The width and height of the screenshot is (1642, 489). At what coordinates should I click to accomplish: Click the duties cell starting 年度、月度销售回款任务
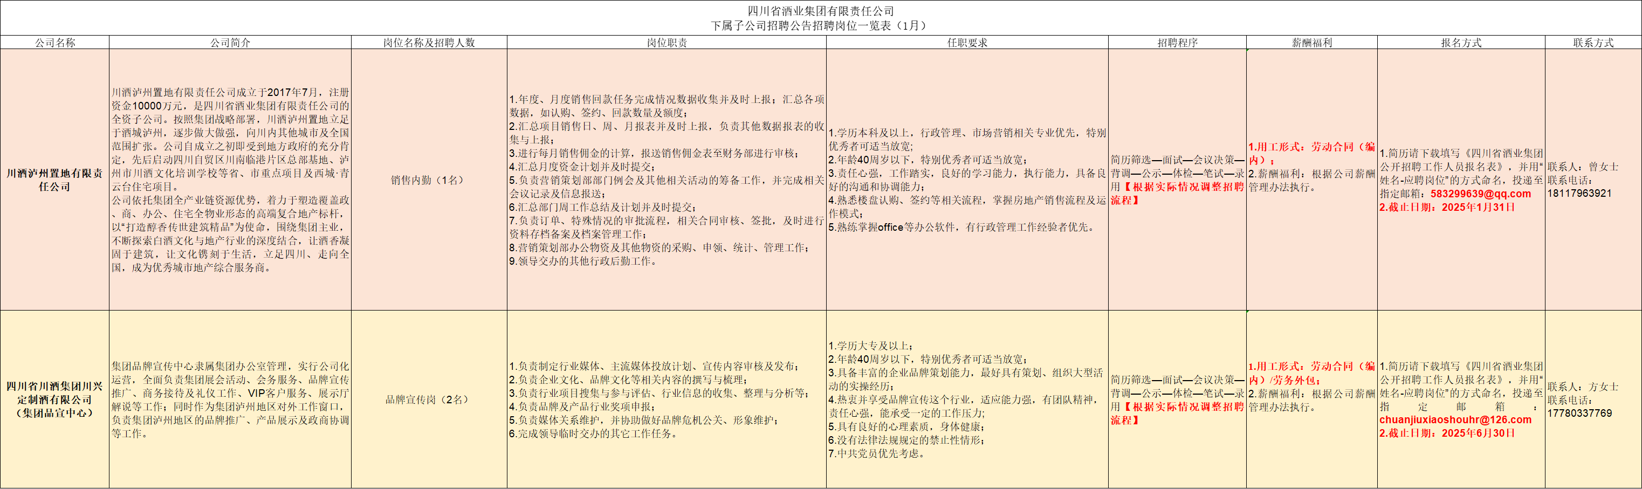pyautogui.click(x=667, y=180)
